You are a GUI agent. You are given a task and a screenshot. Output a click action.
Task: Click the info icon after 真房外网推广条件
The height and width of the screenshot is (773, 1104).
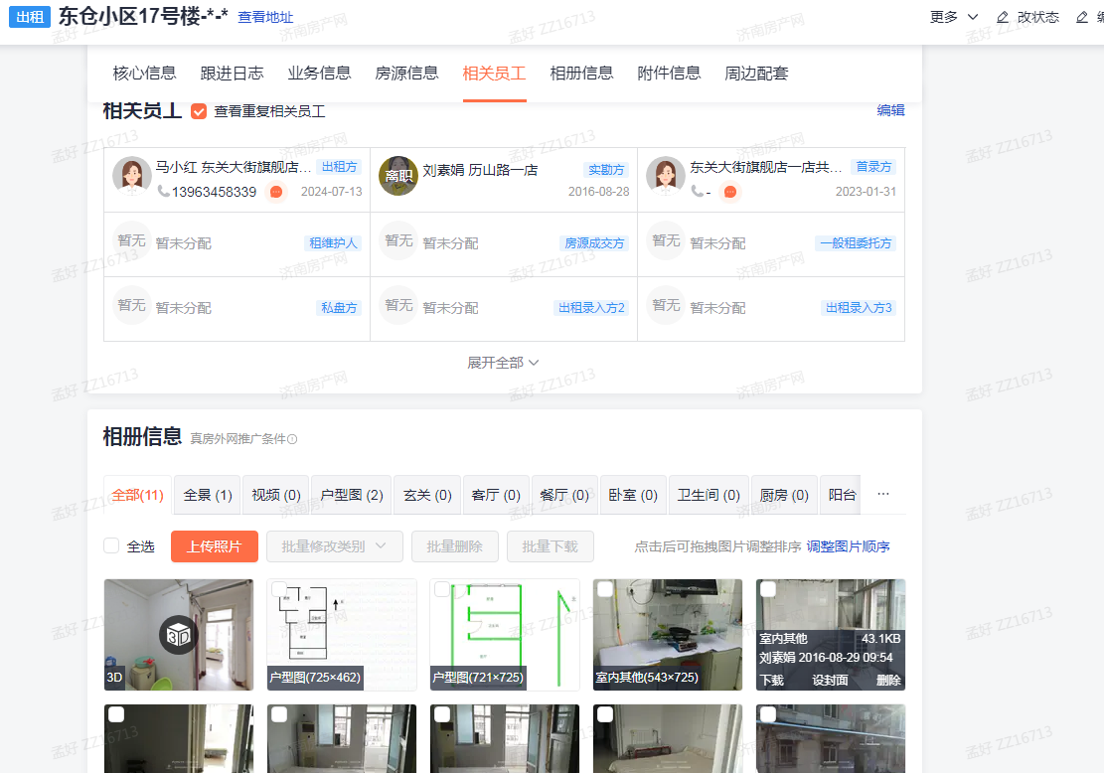click(x=292, y=439)
